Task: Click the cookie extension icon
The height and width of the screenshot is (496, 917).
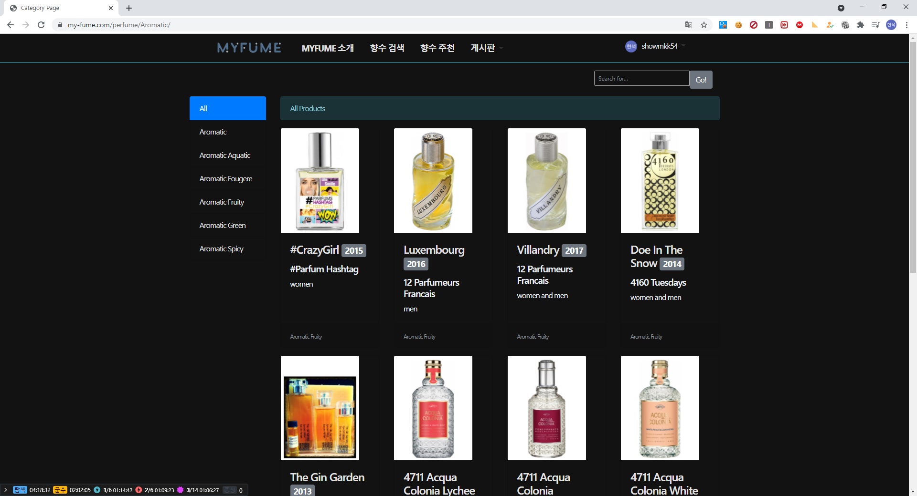Action: point(738,25)
